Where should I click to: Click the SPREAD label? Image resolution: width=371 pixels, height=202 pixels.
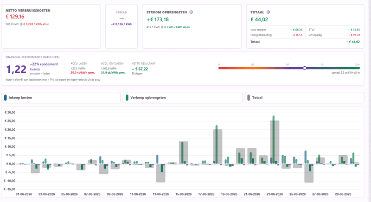pos(122,13)
